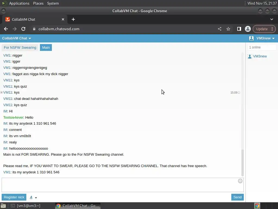Click the window menu icon in title bar
278x209 pixels.
pos(3,11)
